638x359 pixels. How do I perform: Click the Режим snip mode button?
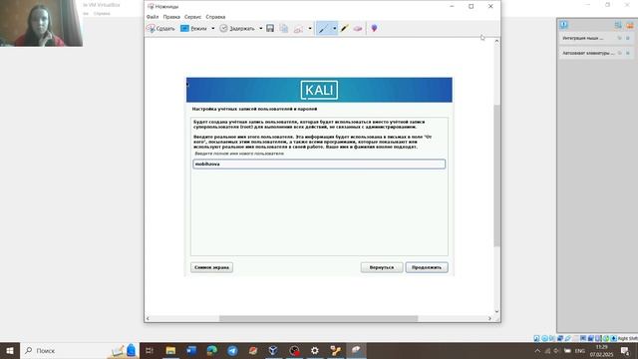194,29
